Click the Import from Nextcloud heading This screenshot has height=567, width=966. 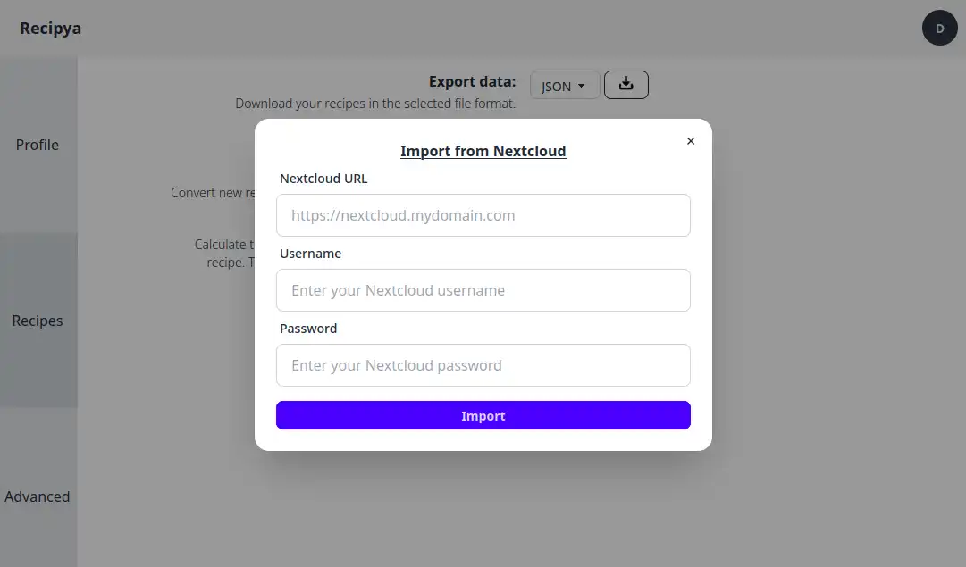point(483,151)
